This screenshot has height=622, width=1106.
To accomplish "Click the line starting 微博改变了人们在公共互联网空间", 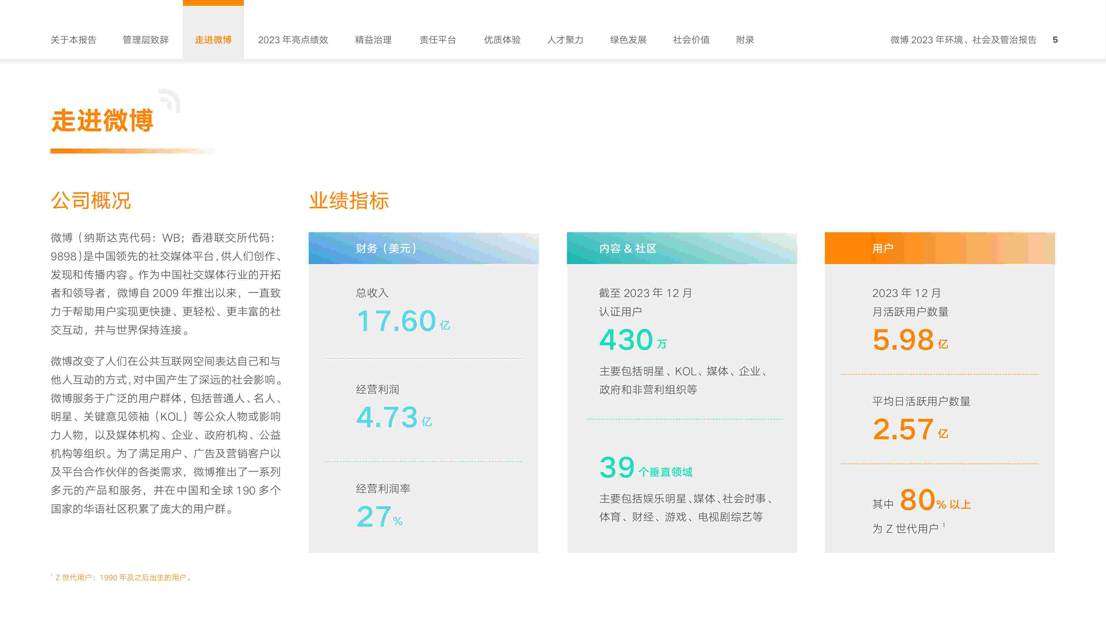I will click(166, 361).
